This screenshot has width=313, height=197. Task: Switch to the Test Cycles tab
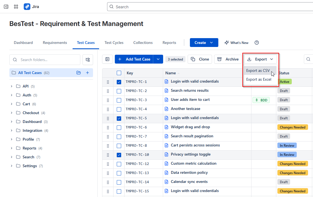click(114, 43)
